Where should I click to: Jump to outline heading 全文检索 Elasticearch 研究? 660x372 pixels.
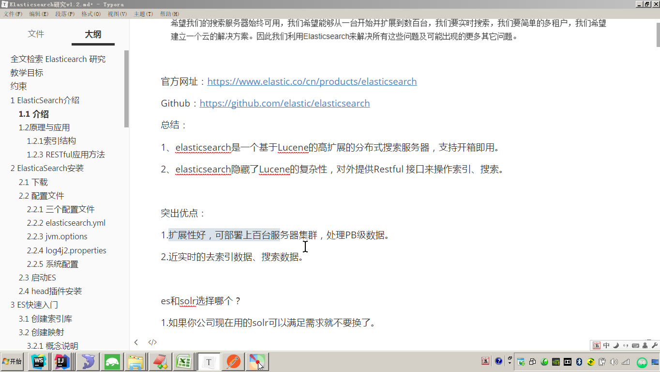coord(58,59)
